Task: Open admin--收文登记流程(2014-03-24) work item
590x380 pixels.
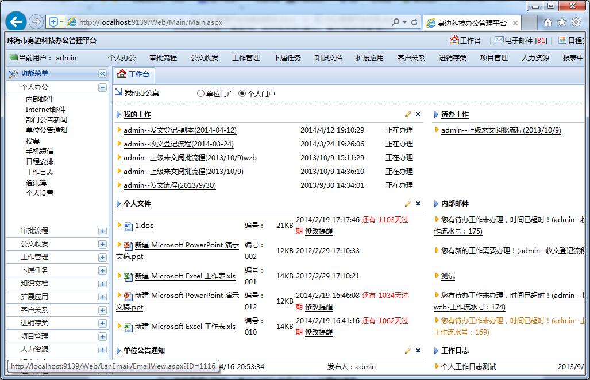Action: tap(178, 144)
